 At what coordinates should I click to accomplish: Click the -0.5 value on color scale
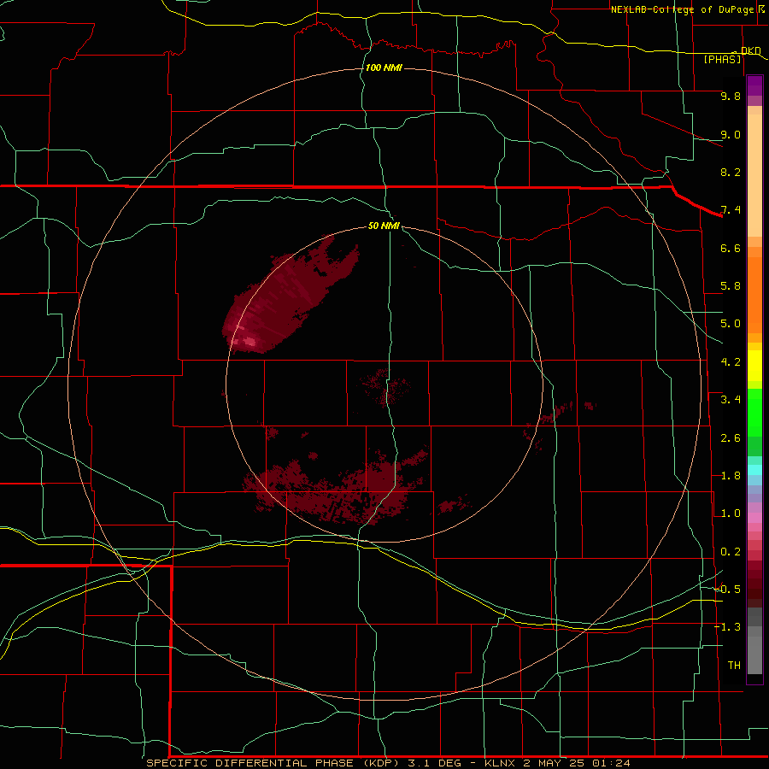click(728, 590)
